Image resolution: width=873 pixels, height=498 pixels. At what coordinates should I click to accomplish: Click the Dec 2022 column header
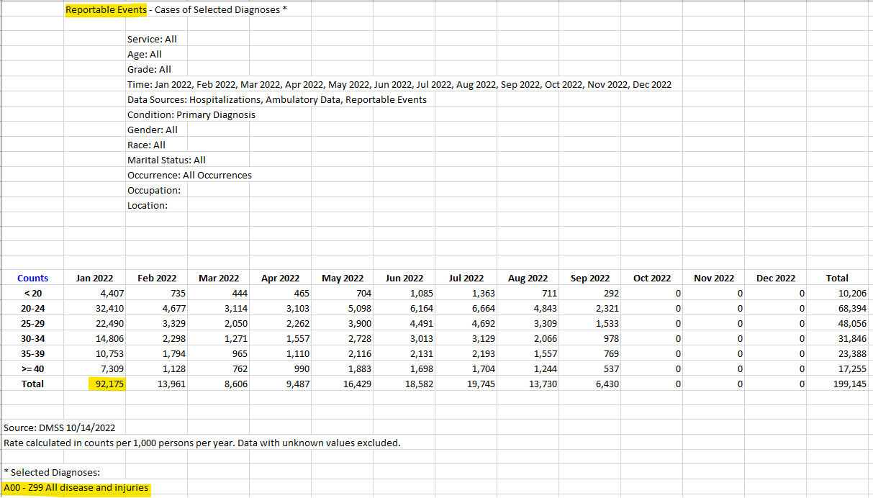click(776, 278)
